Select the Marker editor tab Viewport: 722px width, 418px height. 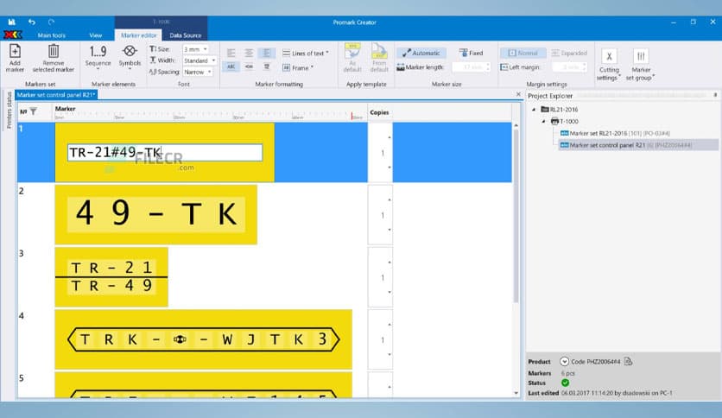click(138, 35)
